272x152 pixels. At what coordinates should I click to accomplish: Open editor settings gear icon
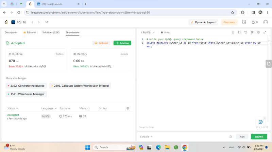point(258,32)
